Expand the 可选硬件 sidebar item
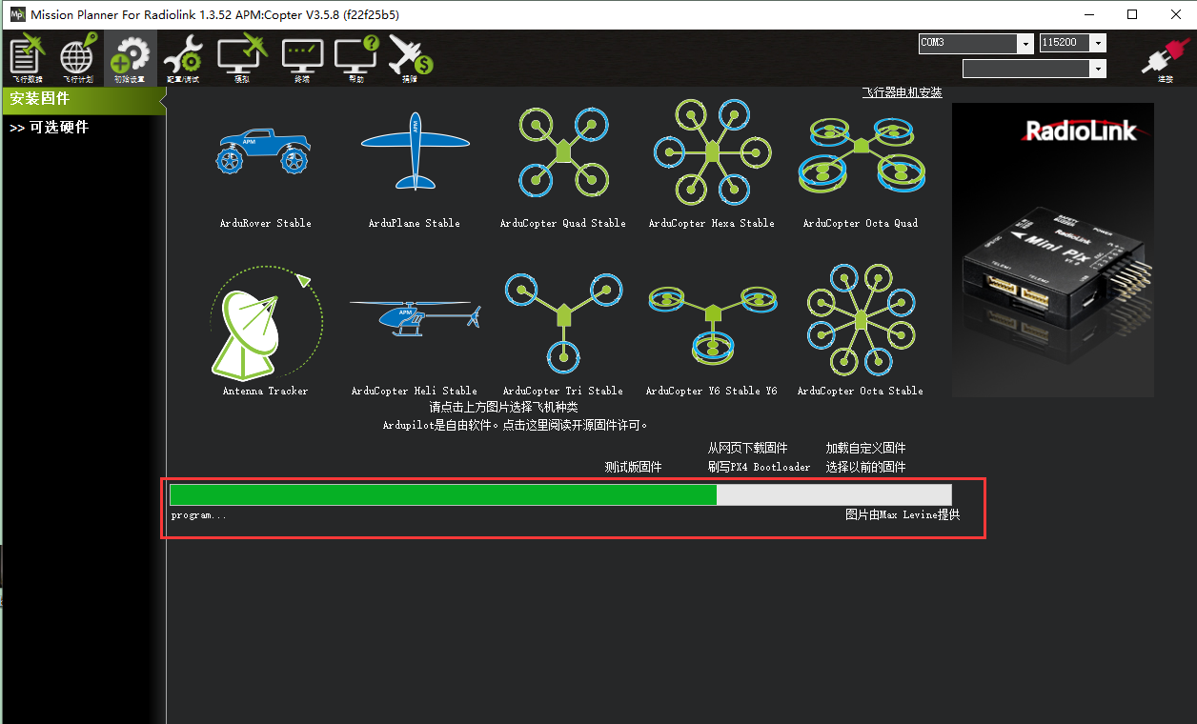 50,128
